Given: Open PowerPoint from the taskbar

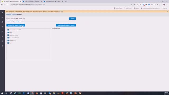Looking at the screenshot, I should [76, 93].
